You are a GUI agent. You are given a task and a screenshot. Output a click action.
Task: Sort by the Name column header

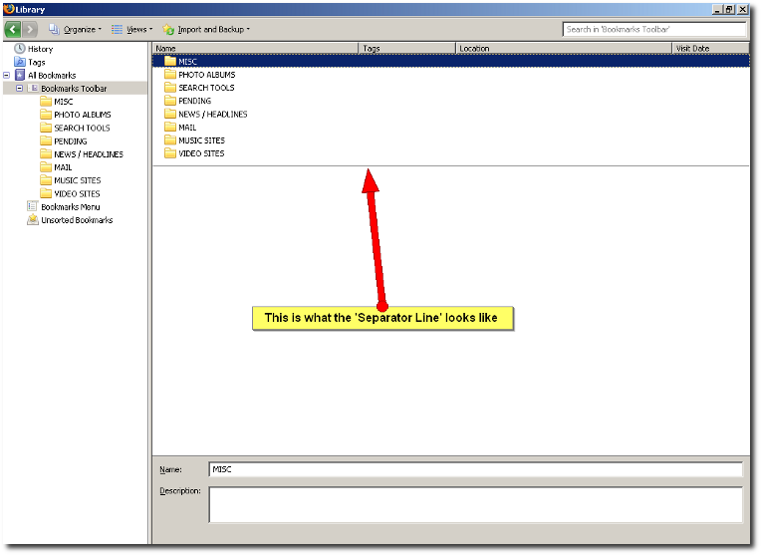[x=256, y=48]
